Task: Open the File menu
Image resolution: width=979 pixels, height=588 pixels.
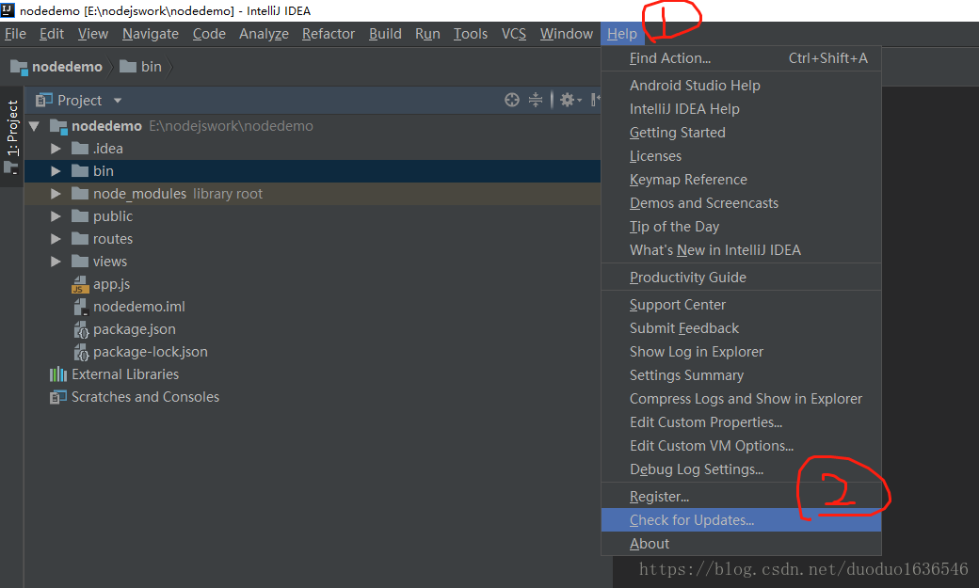Action: pyautogui.click(x=15, y=34)
